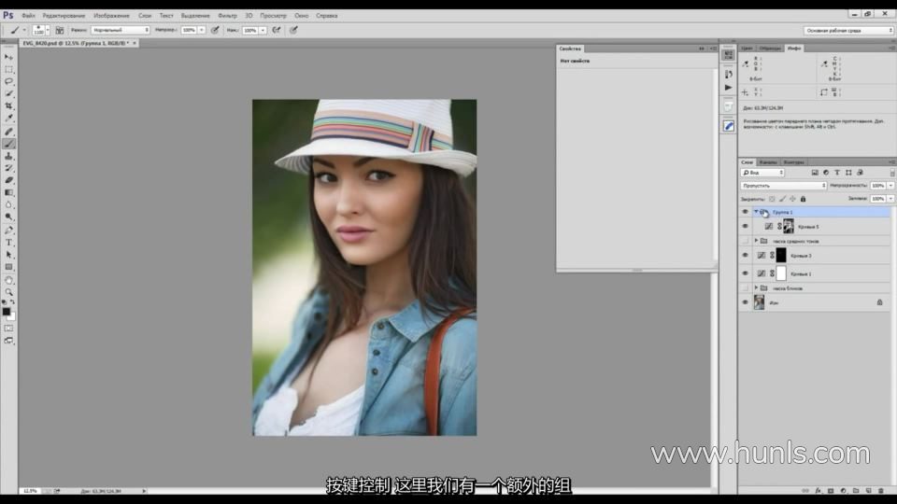Collapse the Группа 1 layer group
The image size is (897, 504).
pos(755,212)
